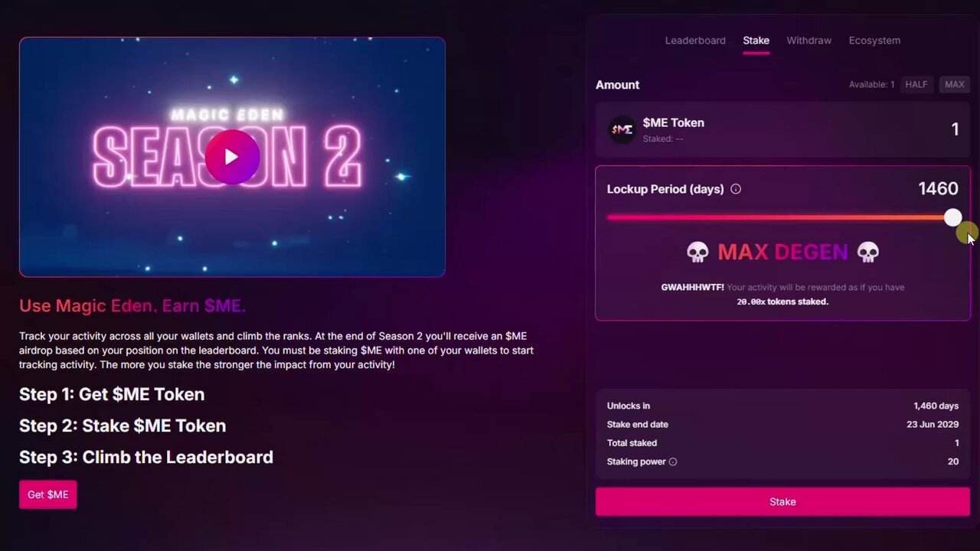Play the Season 2 video
The height and width of the screenshot is (551, 980).
(x=232, y=157)
